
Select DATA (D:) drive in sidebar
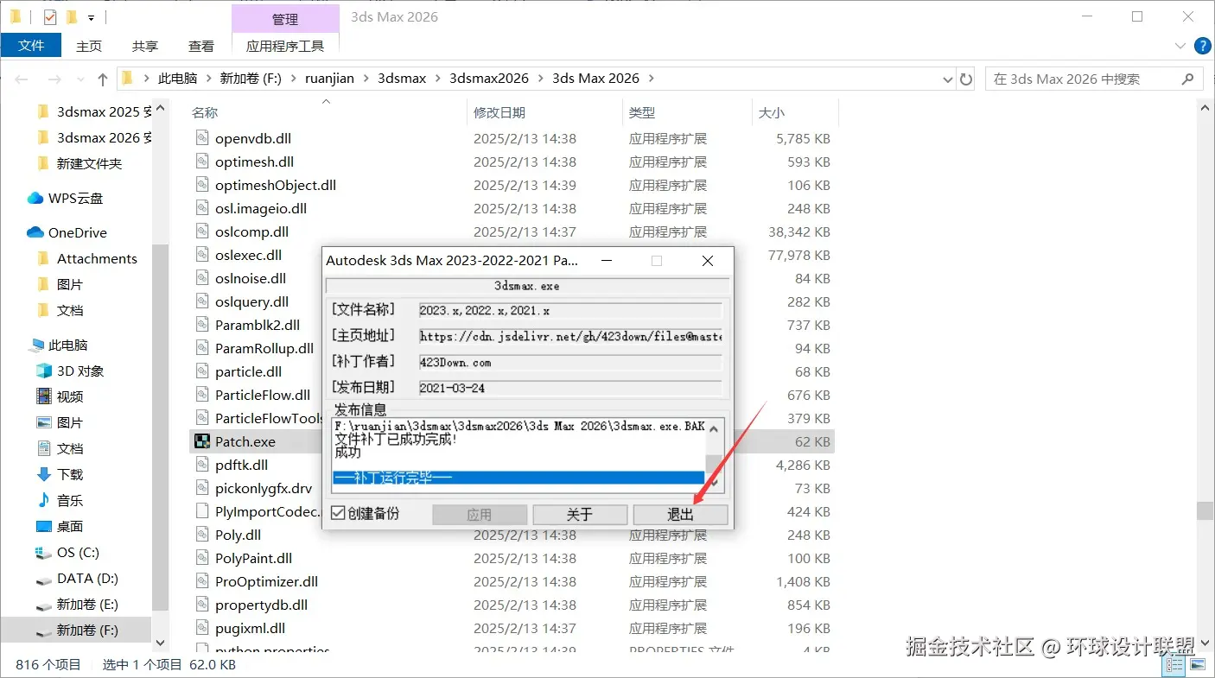coord(87,578)
